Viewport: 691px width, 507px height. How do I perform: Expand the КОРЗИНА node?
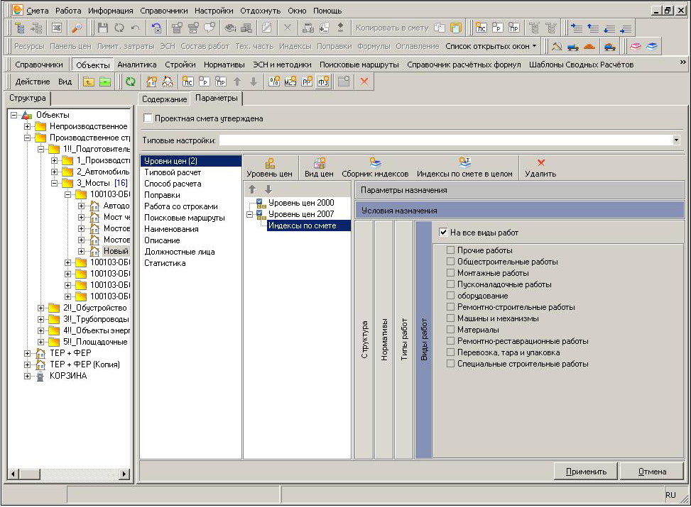[x=27, y=376]
